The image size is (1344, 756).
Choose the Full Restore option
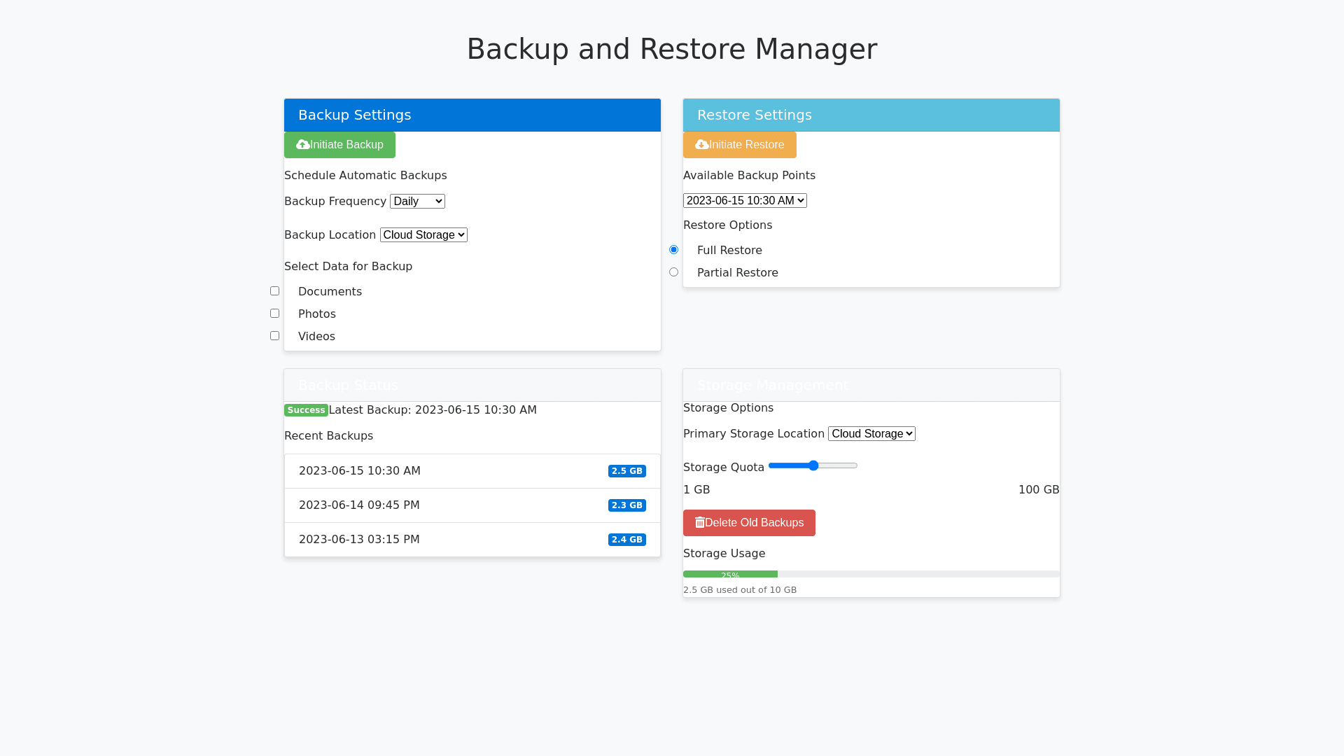pos(673,250)
